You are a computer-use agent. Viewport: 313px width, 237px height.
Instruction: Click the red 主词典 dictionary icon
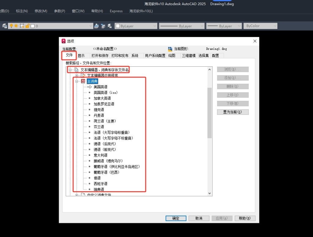point(83,81)
